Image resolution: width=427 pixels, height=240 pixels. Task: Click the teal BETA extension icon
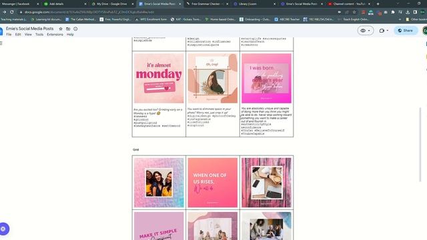[371, 12]
